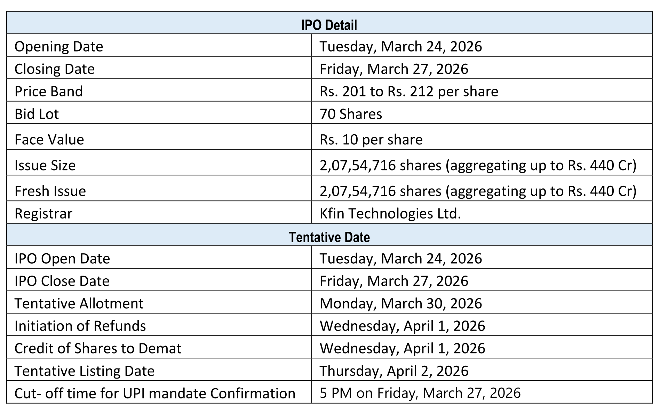Image resolution: width=660 pixels, height=413 pixels.
Task: Click the Tentative Allotment date Monday, March 30
Action: point(401,303)
